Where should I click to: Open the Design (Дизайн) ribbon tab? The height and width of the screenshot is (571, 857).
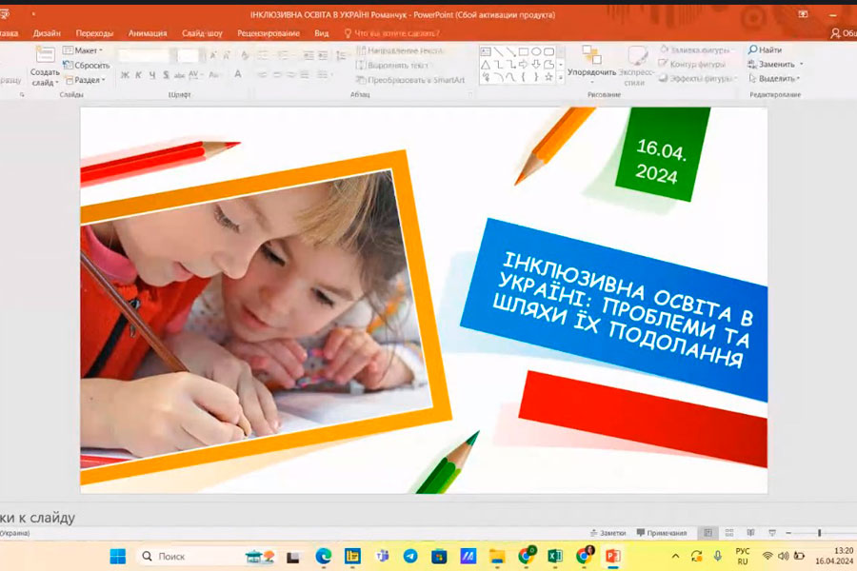pos(47,32)
